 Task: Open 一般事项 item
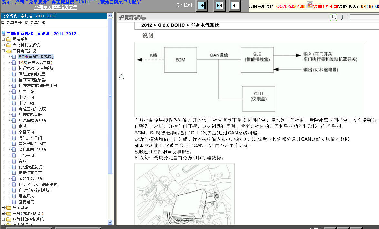click(x=26, y=155)
